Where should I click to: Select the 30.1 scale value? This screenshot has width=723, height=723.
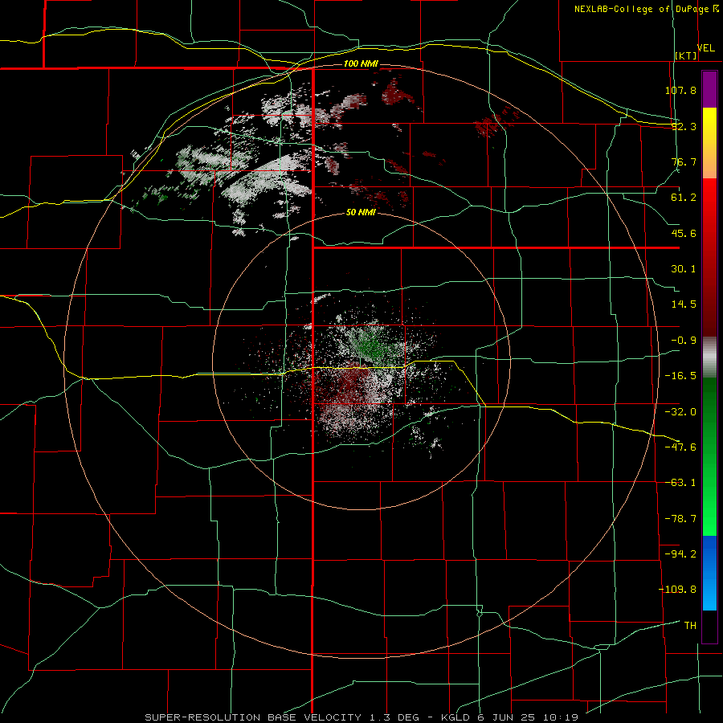point(684,269)
